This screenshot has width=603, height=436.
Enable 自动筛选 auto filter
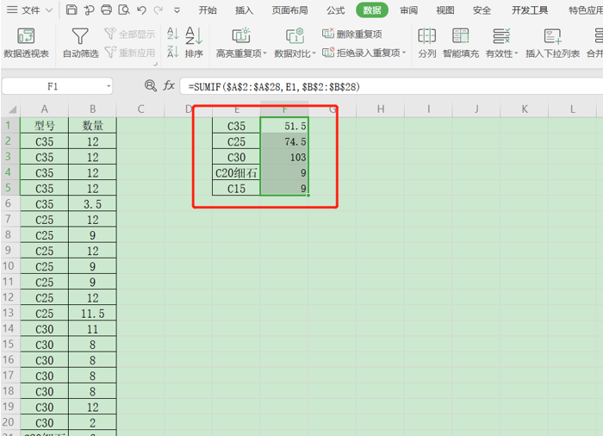[80, 43]
